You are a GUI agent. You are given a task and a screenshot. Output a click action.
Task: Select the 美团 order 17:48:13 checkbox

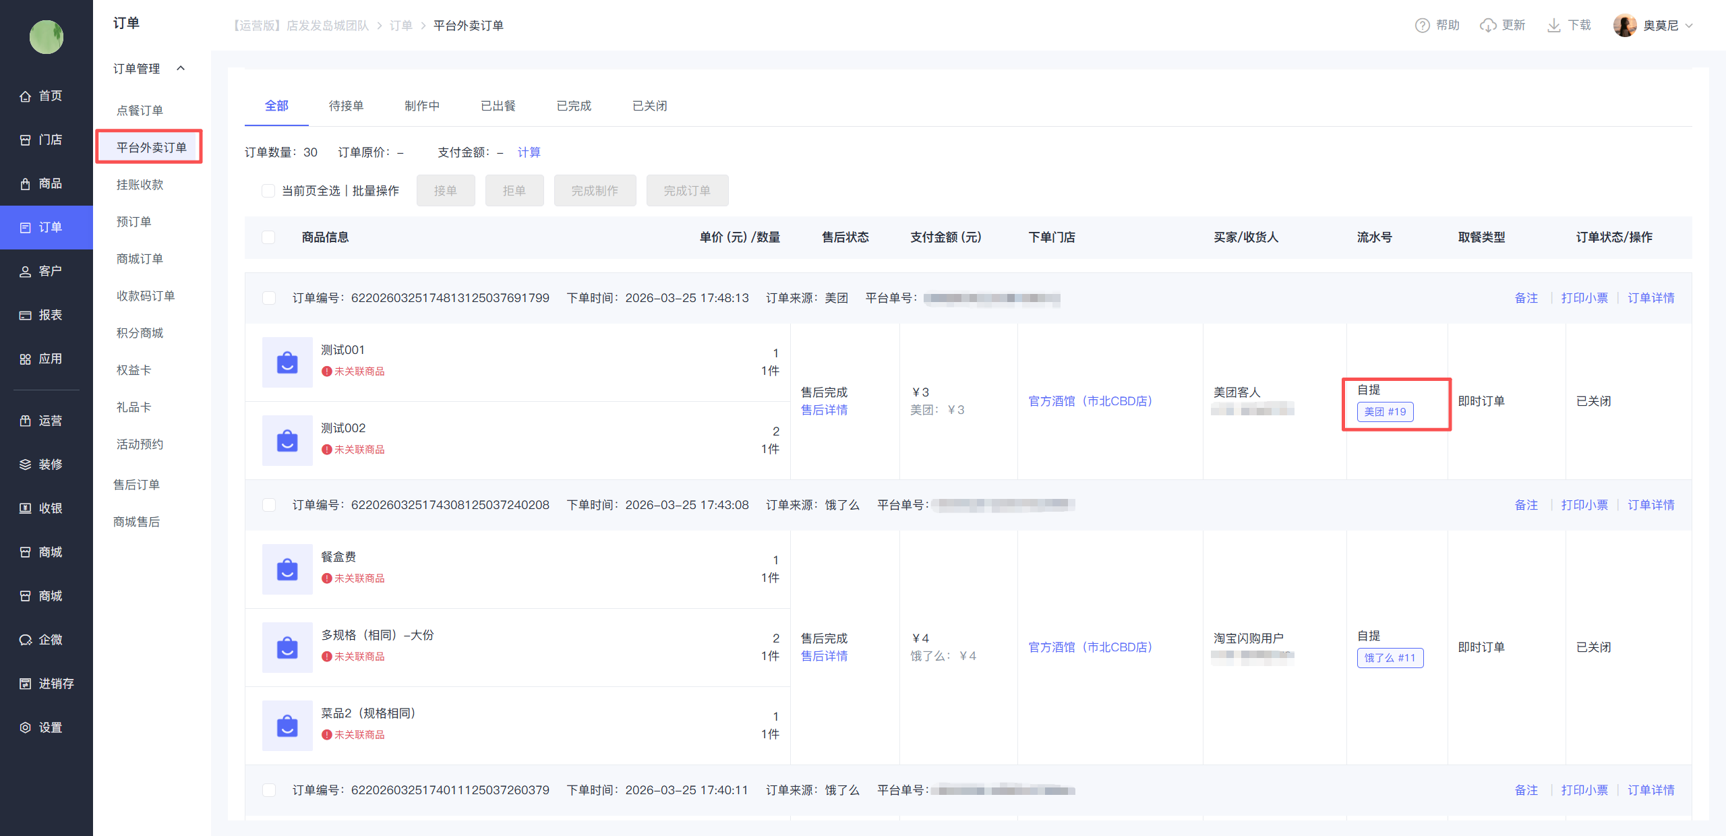click(269, 298)
